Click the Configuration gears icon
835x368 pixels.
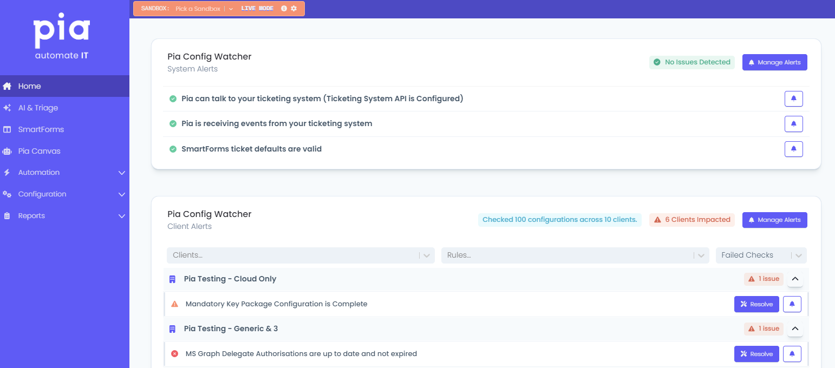pyautogui.click(x=7, y=194)
